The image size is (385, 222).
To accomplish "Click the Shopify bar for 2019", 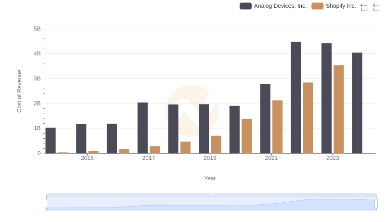I will pyautogui.click(x=216, y=144).
